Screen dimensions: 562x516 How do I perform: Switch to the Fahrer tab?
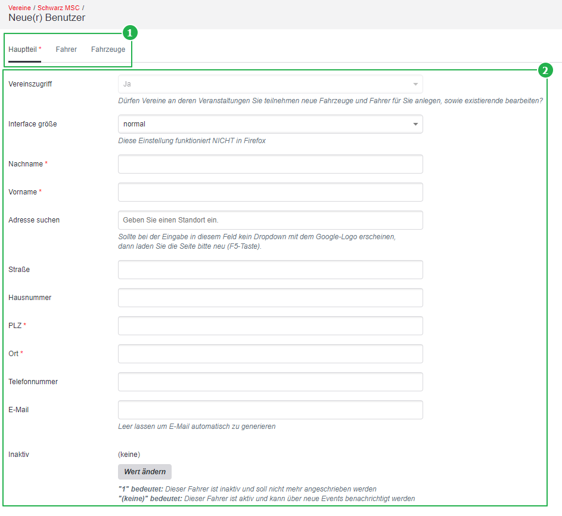[x=66, y=50]
